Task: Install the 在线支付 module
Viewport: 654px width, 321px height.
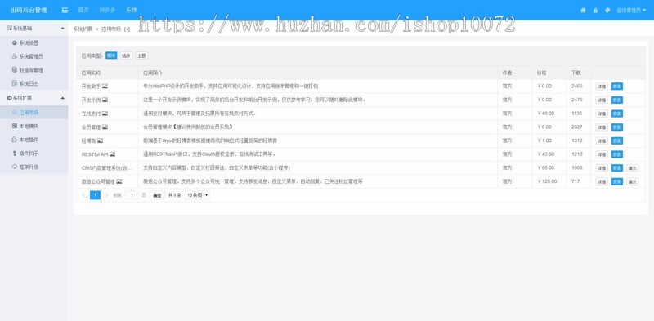Action: [x=617, y=114]
